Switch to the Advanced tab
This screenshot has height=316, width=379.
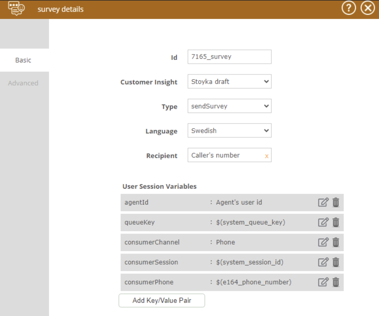(23, 83)
